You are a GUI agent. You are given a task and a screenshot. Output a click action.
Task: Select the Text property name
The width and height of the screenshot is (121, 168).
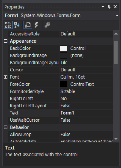pyautogui.click(x=14, y=113)
